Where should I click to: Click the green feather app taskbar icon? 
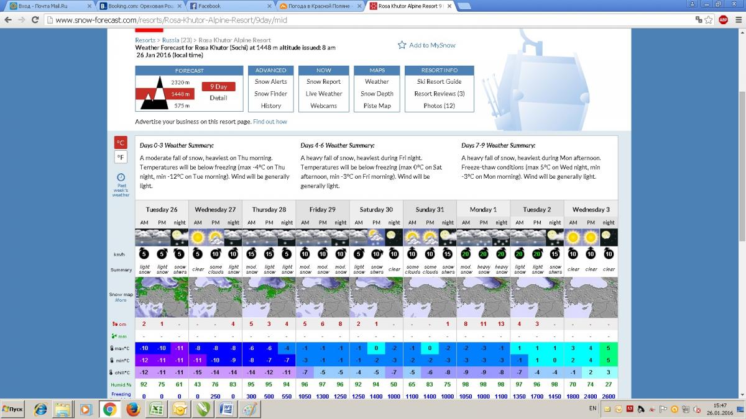pyautogui.click(x=203, y=410)
